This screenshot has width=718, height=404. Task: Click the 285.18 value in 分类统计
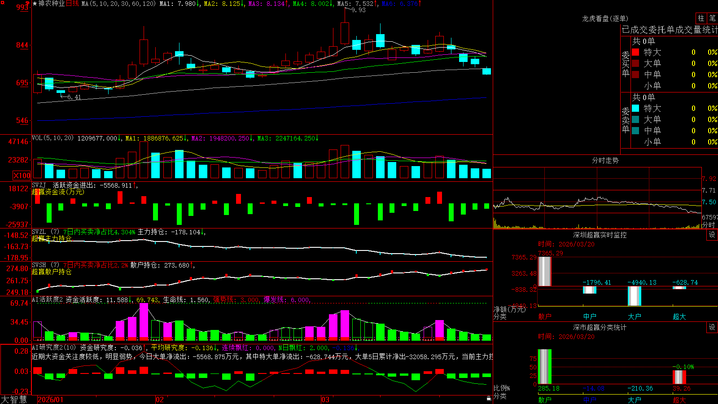[548, 388]
